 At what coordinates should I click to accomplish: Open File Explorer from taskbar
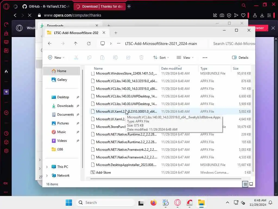[201, 202]
